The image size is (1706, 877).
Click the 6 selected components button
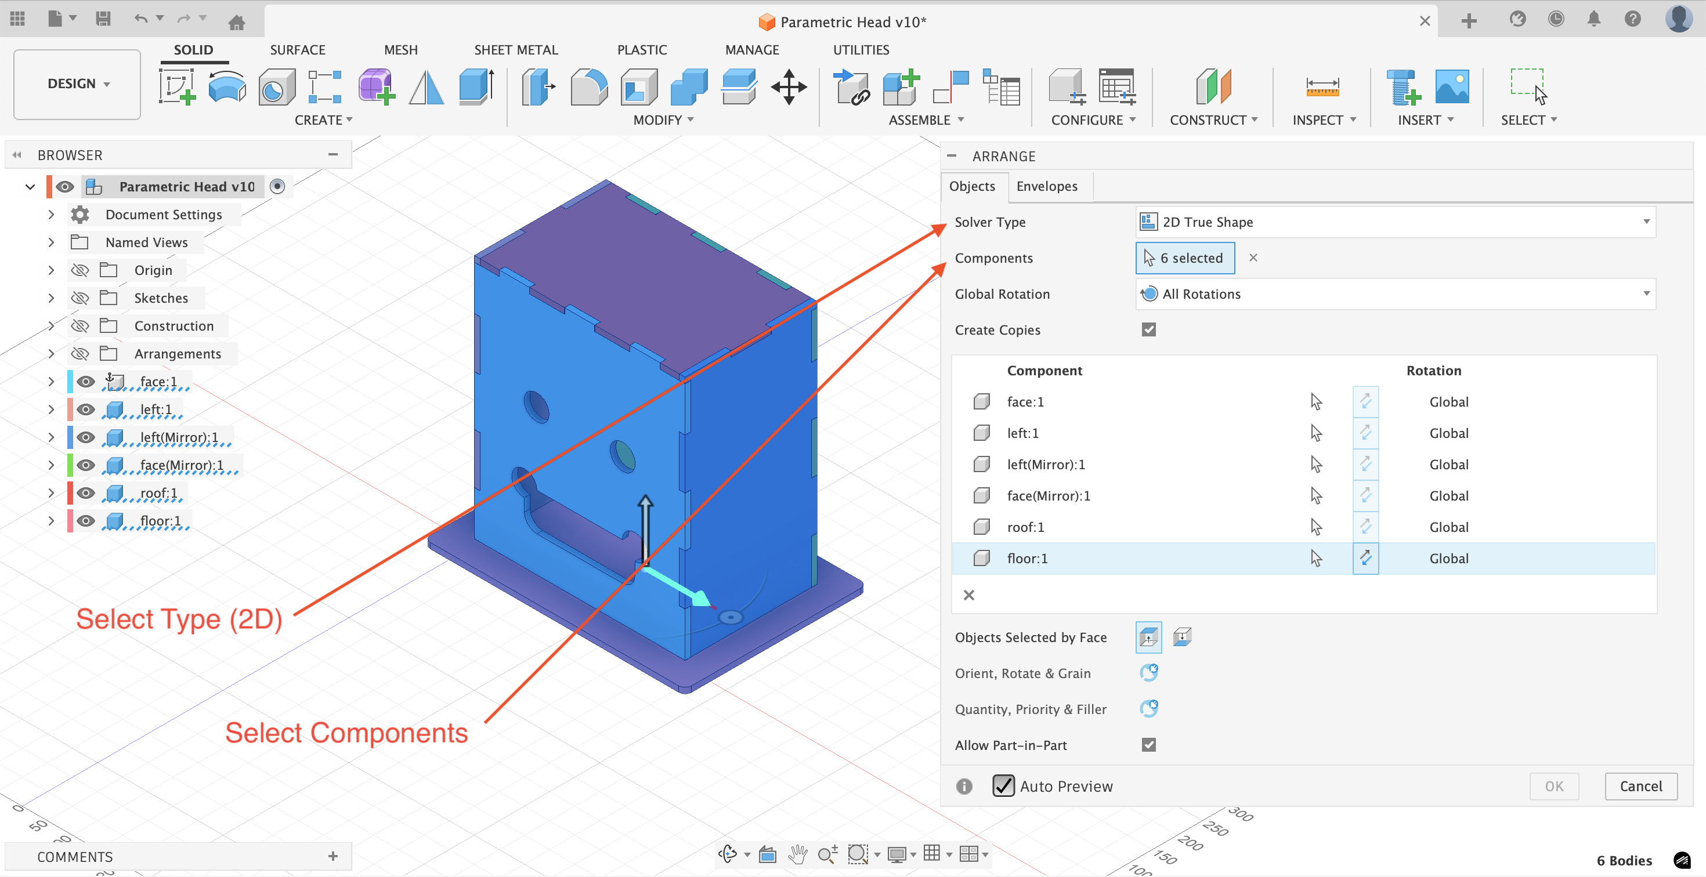tap(1184, 258)
